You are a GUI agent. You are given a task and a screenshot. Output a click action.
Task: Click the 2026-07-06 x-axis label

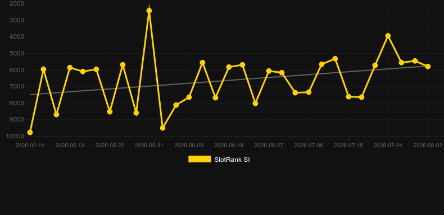(x=309, y=146)
